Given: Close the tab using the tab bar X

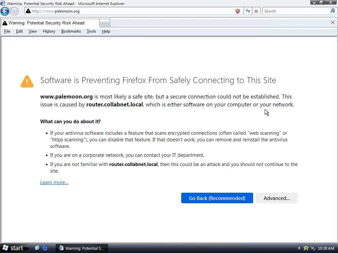Looking at the screenshot, I should click(332, 22).
